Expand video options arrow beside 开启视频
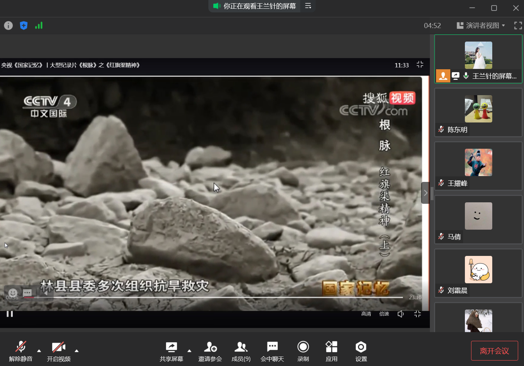 tap(77, 351)
